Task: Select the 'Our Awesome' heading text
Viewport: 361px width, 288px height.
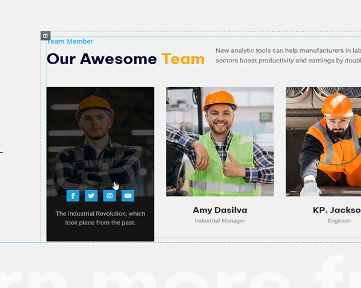Action: (101, 59)
